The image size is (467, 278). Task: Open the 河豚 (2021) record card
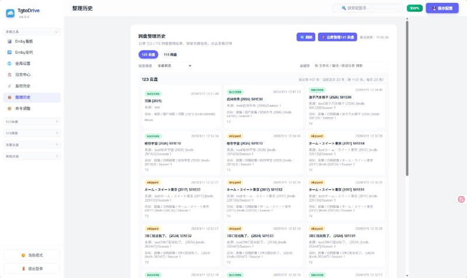tap(182, 107)
